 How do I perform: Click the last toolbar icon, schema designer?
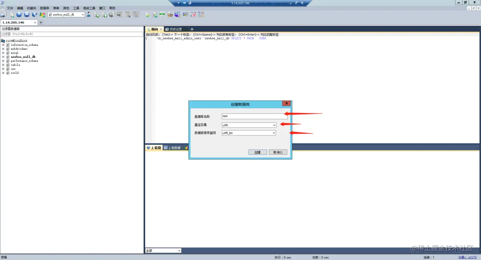tap(201, 14)
